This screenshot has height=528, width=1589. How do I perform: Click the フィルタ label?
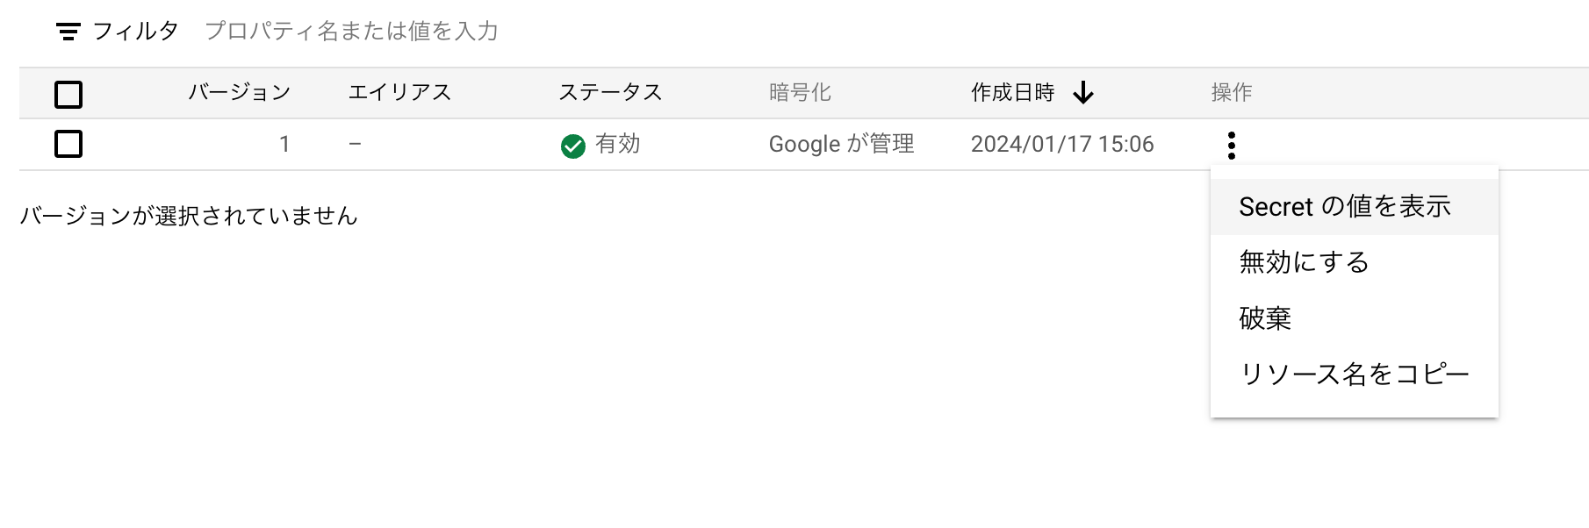[x=135, y=32]
